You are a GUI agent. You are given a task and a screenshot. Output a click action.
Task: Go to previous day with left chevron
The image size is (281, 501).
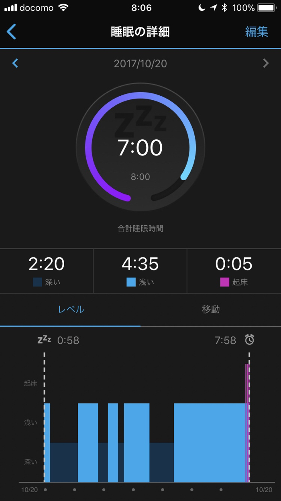click(15, 63)
